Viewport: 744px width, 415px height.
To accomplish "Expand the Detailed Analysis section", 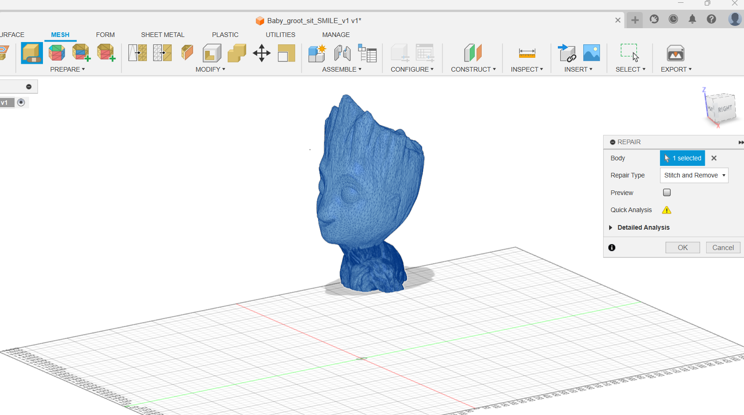I will pos(611,227).
